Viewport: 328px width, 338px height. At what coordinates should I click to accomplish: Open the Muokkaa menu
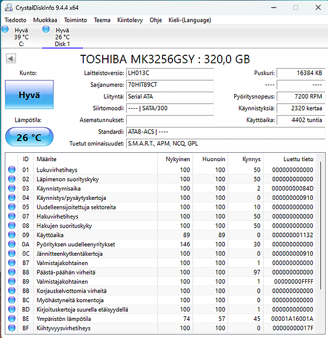pyautogui.click(x=45, y=20)
